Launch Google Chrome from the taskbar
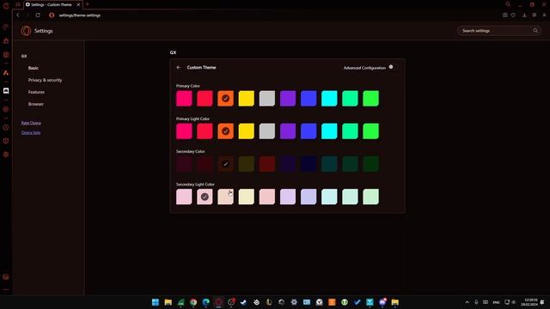 [x=193, y=302]
